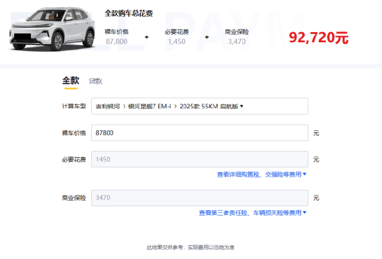Click the 3,470 insurance amount in summary
This screenshot has width=382, height=259.
[x=236, y=41]
